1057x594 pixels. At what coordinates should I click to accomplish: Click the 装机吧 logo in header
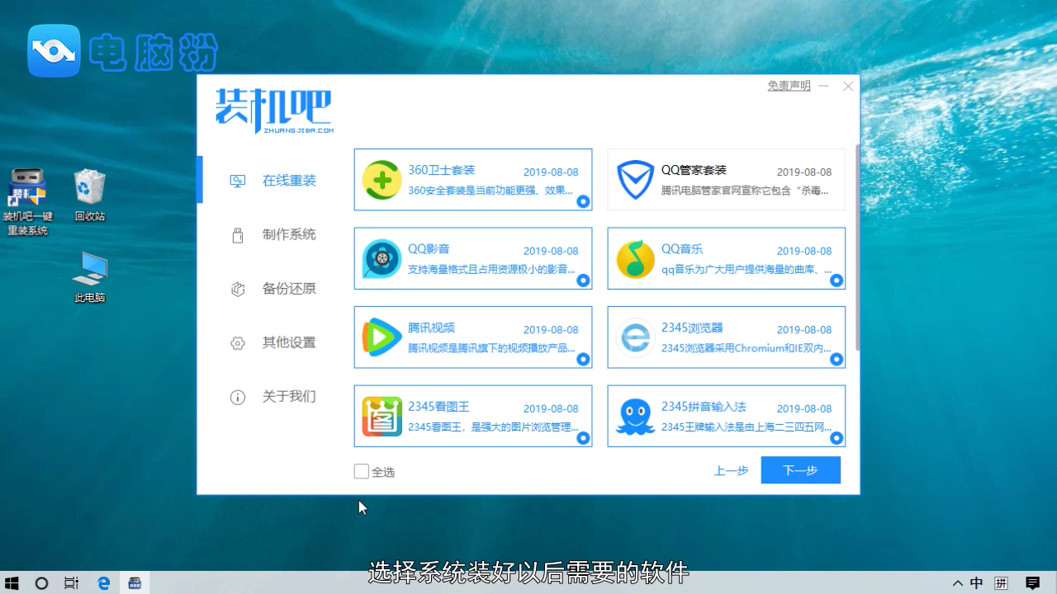click(274, 111)
